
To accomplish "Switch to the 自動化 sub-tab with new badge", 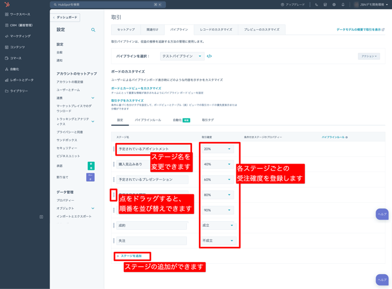I will pyautogui.click(x=181, y=120).
